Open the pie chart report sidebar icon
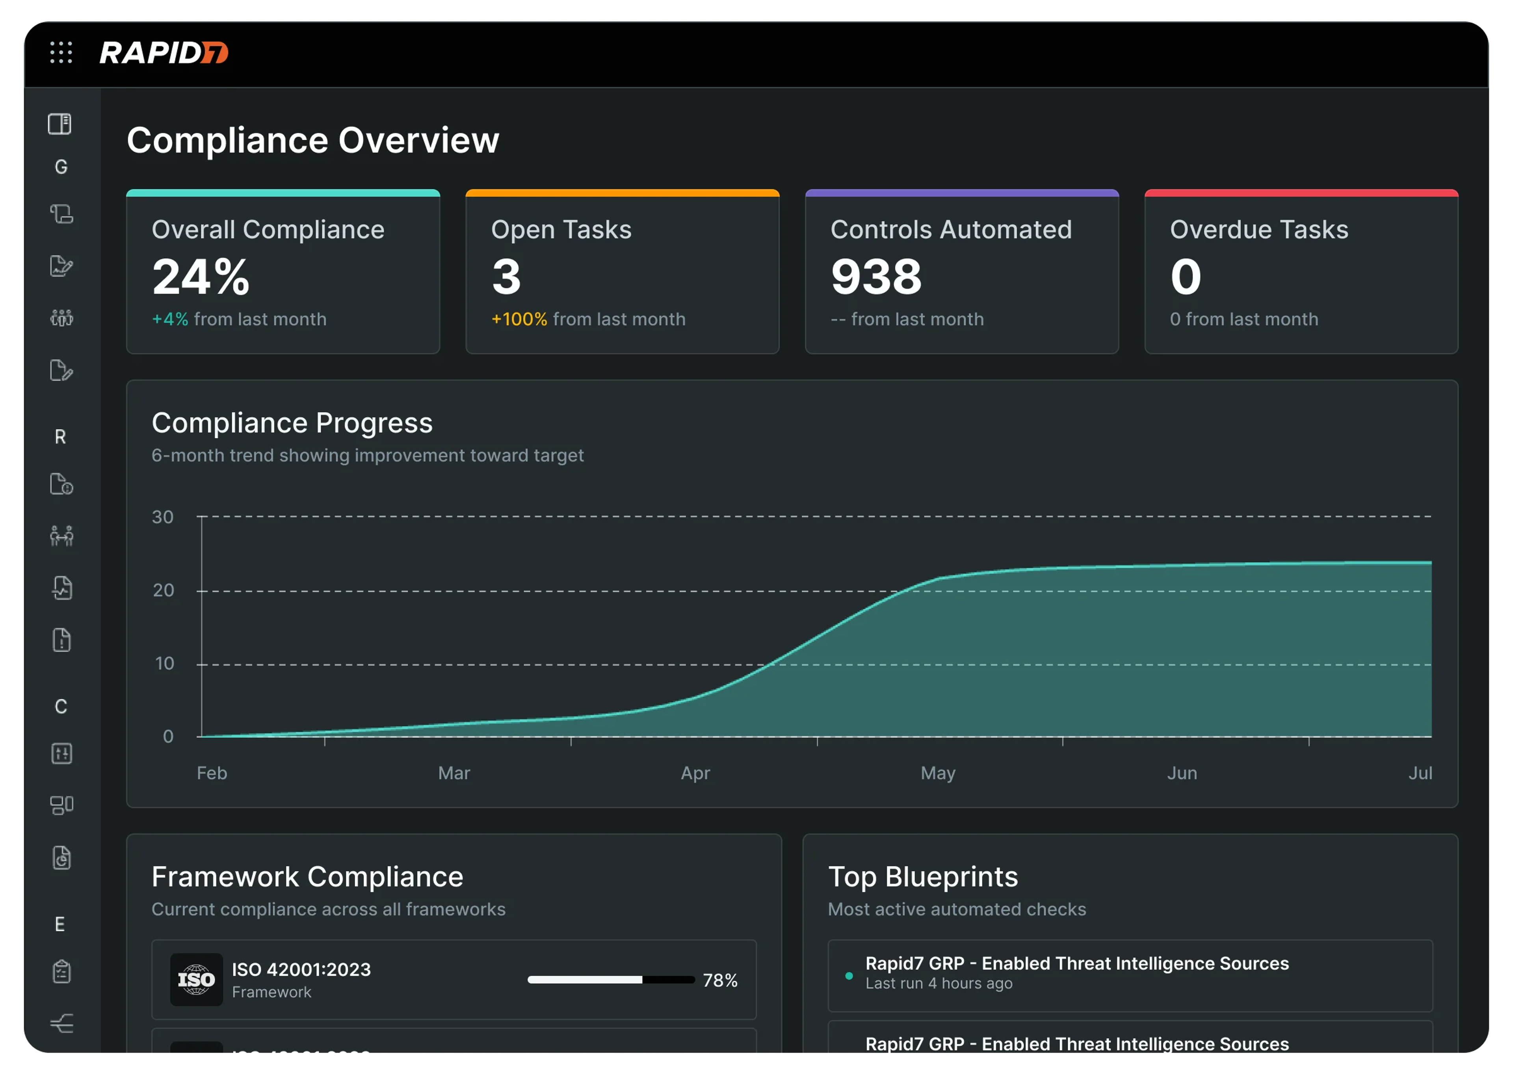This screenshot has height=1073, width=1513. [x=61, y=857]
